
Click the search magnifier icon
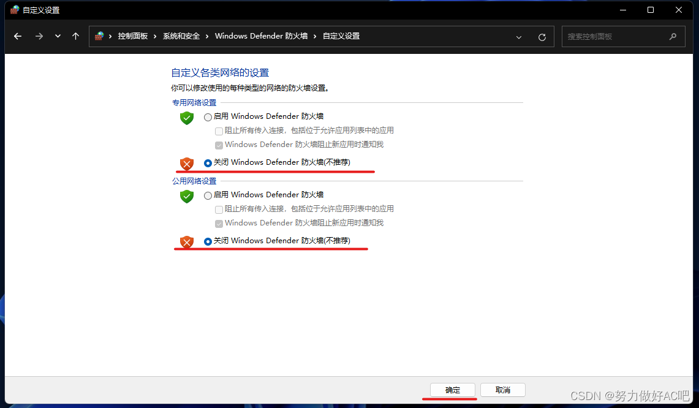coord(673,37)
